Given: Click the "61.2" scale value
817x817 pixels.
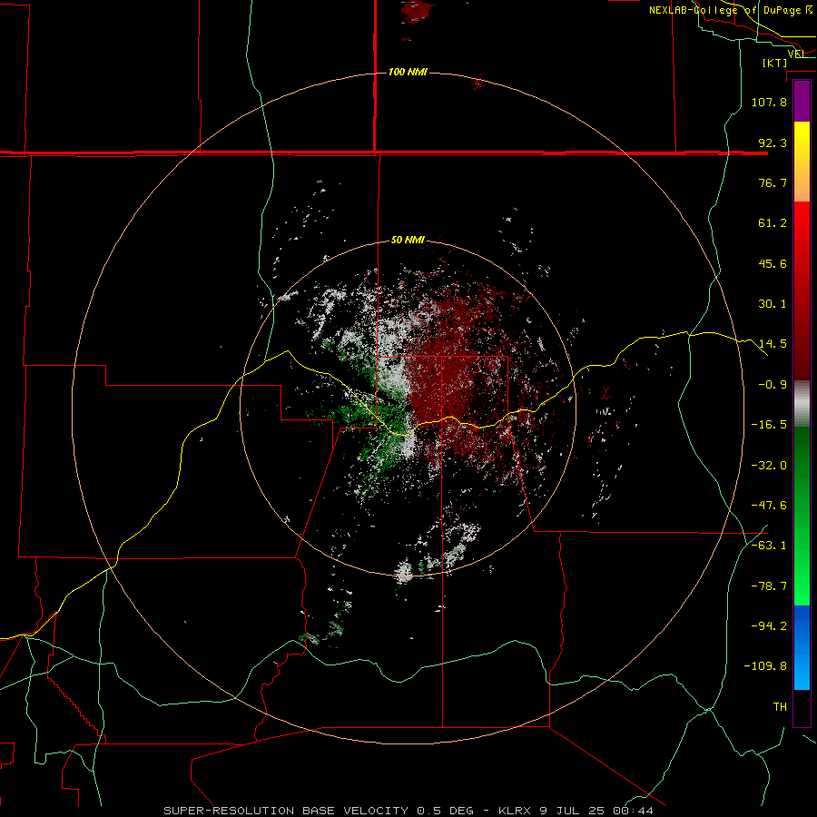Looking at the screenshot, I should click(773, 223).
